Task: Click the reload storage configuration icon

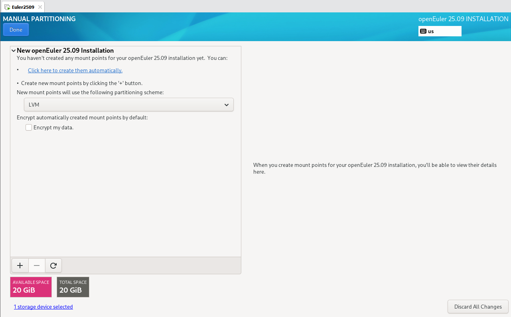Action: (x=53, y=265)
